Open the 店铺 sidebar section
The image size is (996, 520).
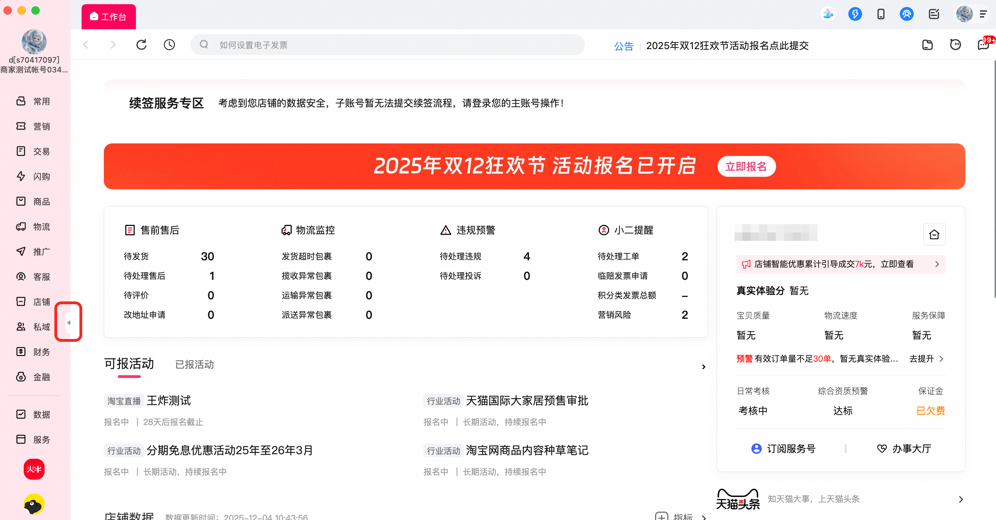tap(33, 302)
